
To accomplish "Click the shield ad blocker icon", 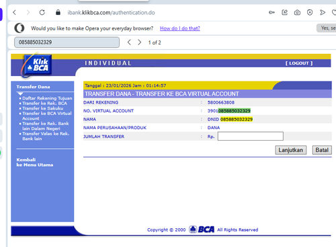I will [310, 12].
